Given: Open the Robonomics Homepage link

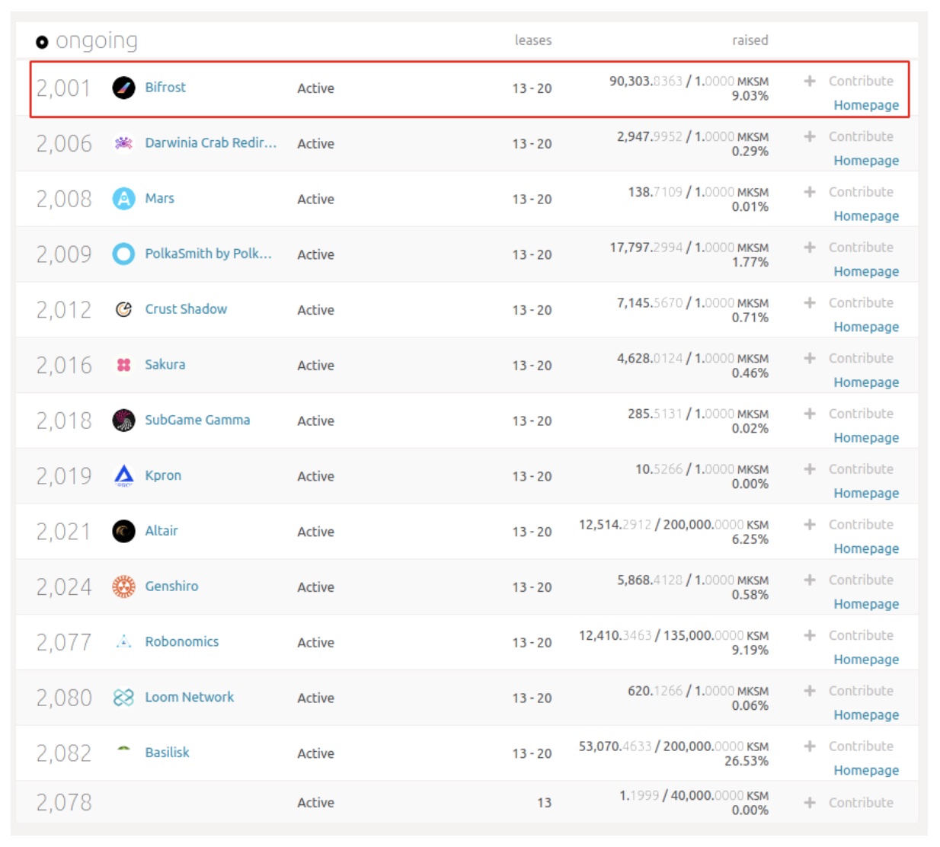Looking at the screenshot, I should 866,660.
